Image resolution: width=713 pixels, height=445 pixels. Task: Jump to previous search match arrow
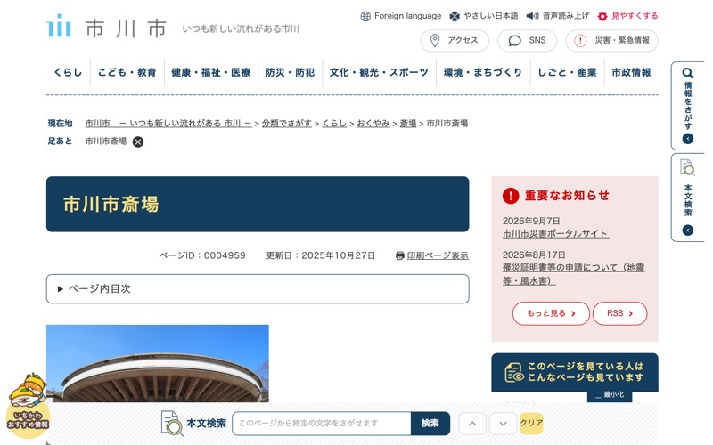(x=472, y=424)
